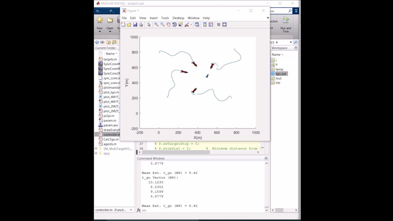Open the Edit menu in Figure 1
393x221 pixels.
[x=133, y=18]
